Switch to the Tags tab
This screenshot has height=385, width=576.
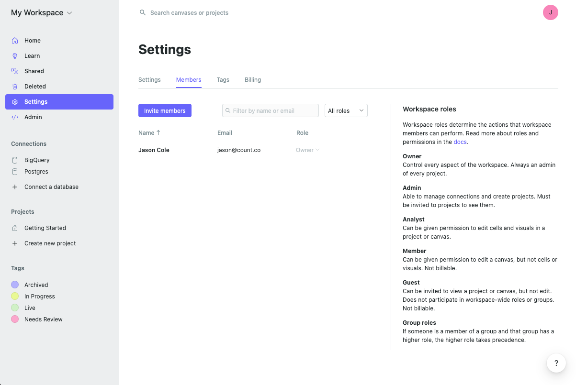pyautogui.click(x=223, y=80)
